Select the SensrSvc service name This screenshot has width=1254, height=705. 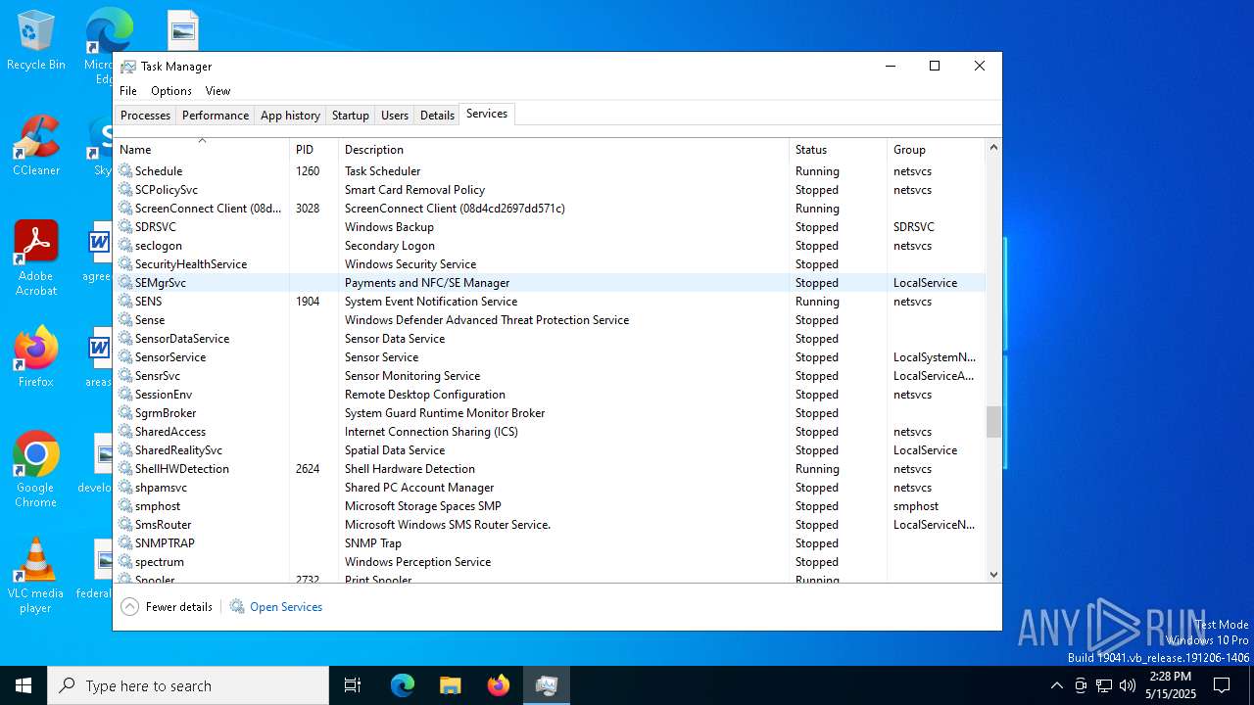tap(158, 376)
